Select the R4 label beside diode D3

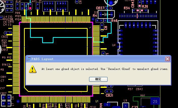click(95, 16)
